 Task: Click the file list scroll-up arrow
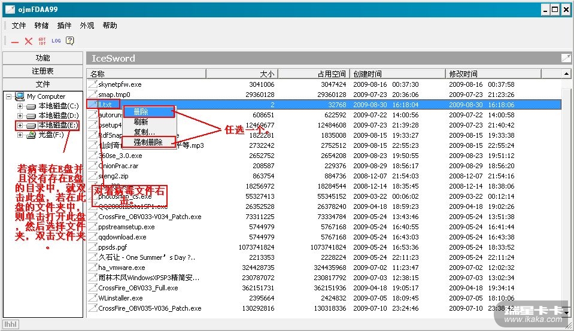pos(566,74)
